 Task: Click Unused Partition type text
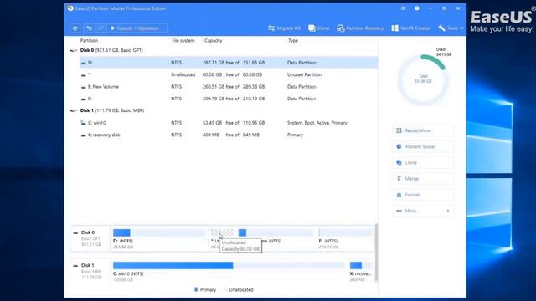pyautogui.click(x=304, y=74)
